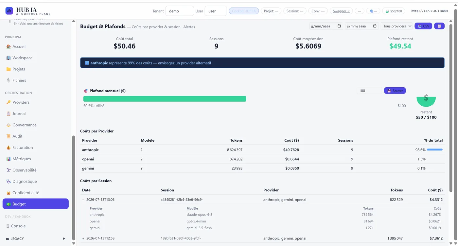Click the Cockpit HUB IA button

pyautogui.click(x=244, y=11)
